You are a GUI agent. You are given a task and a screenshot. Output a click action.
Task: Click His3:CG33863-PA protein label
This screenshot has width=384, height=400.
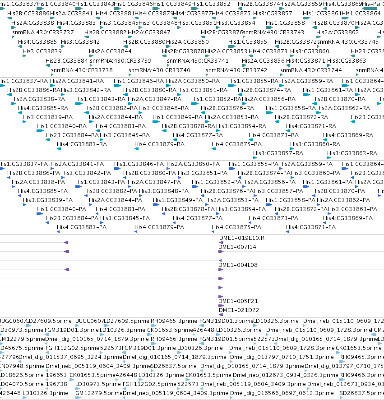[x=352, y=209]
